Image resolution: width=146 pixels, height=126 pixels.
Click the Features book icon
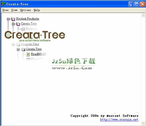pos(23,29)
